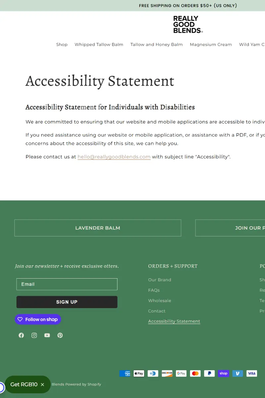The image size is (265, 398).
Task: Open the Instagram social icon
Action: [x=34, y=335]
